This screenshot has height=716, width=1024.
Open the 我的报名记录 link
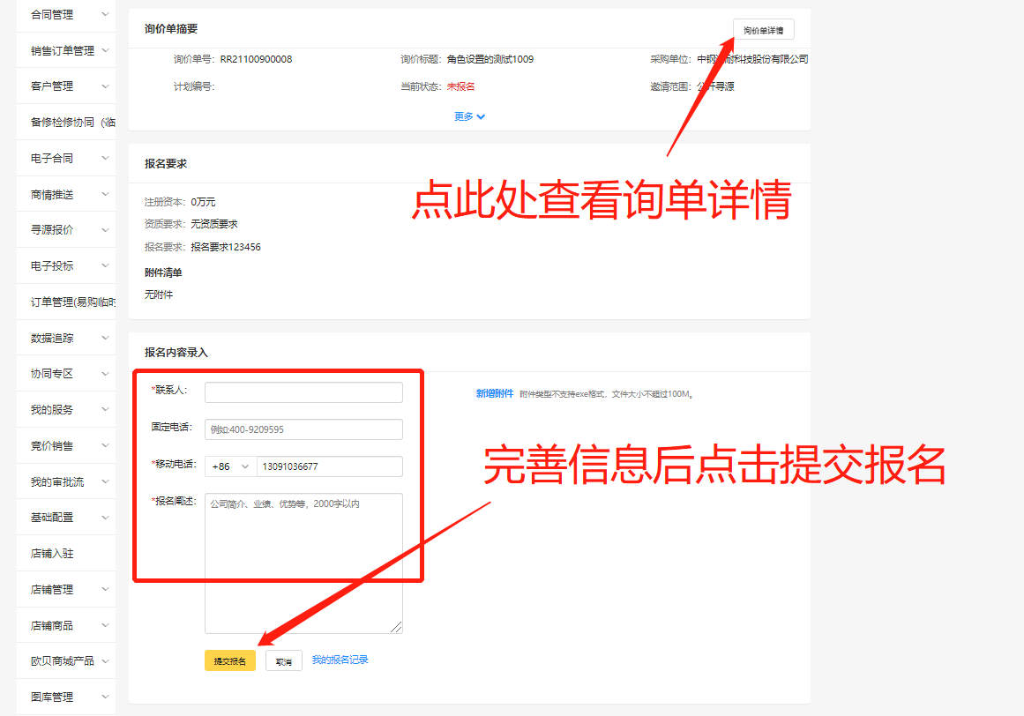tap(340, 660)
